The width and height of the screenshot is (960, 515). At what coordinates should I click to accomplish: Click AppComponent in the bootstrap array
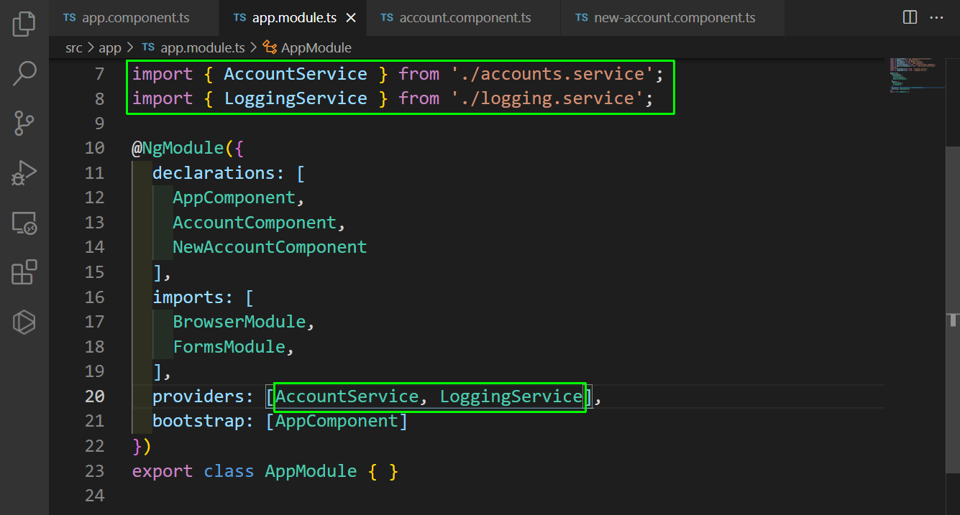tap(337, 421)
